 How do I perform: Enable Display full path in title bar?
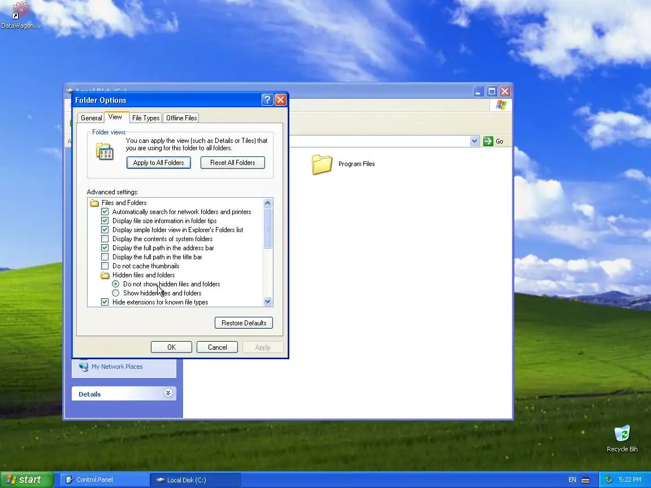tap(105, 257)
